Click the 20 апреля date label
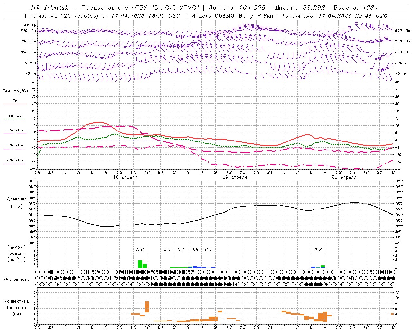The height and width of the screenshot is (330, 412). click(344, 177)
